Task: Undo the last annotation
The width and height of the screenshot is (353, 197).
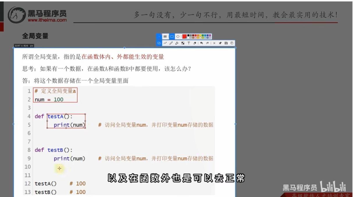Action: (x=201, y=43)
